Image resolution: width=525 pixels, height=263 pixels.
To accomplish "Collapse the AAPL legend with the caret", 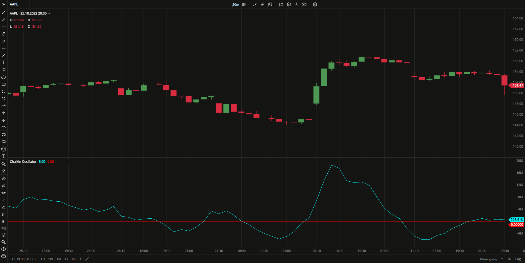I will pyautogui.click(x=49, y=13).
